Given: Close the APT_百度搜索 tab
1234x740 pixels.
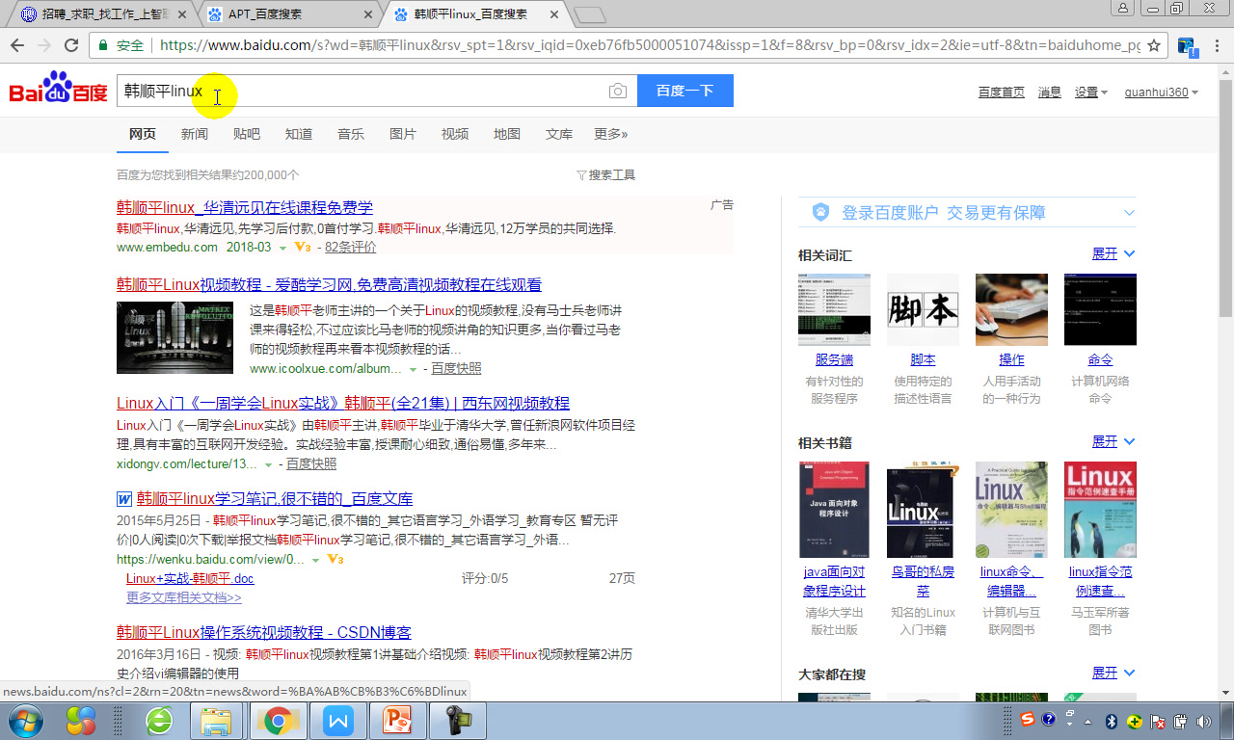Looking at the screenshot, I should [368, 14].
